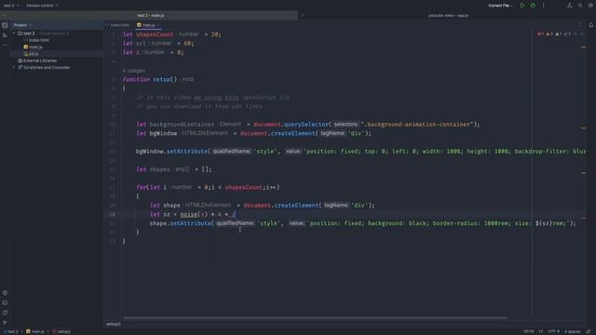
Task: Click setup() breadcrumb in status bar
Action: point(61,331)
